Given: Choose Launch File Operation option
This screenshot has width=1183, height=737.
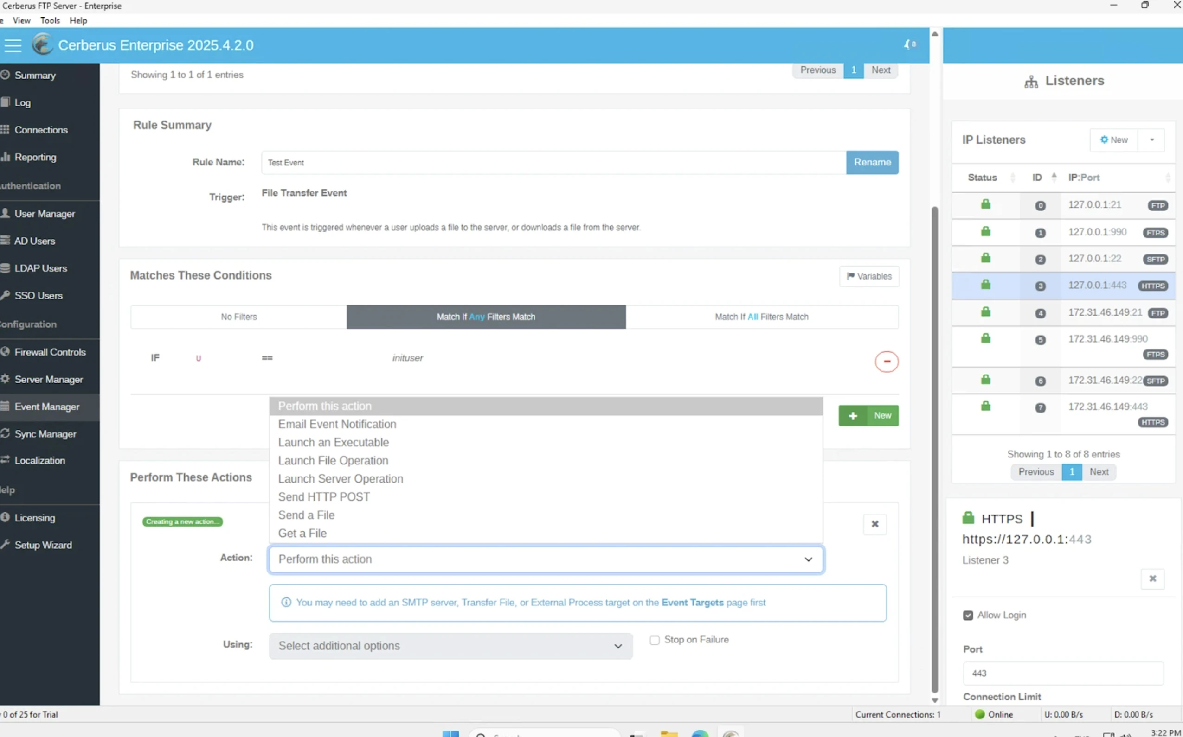Looking at the screenshot, I should 546,460.
